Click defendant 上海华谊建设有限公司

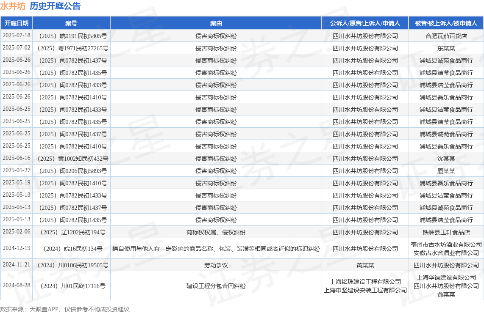(x=446, y=277)
